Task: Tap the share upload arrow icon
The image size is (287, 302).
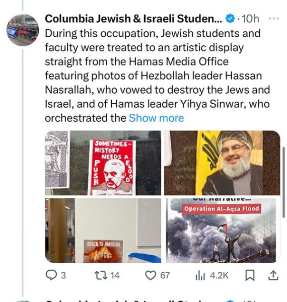Action: click(273, 275)
